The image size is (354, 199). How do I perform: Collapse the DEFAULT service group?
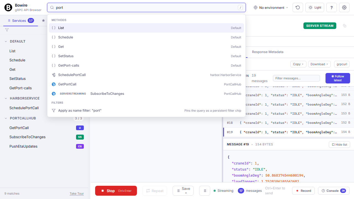click(x=6, y=41)
